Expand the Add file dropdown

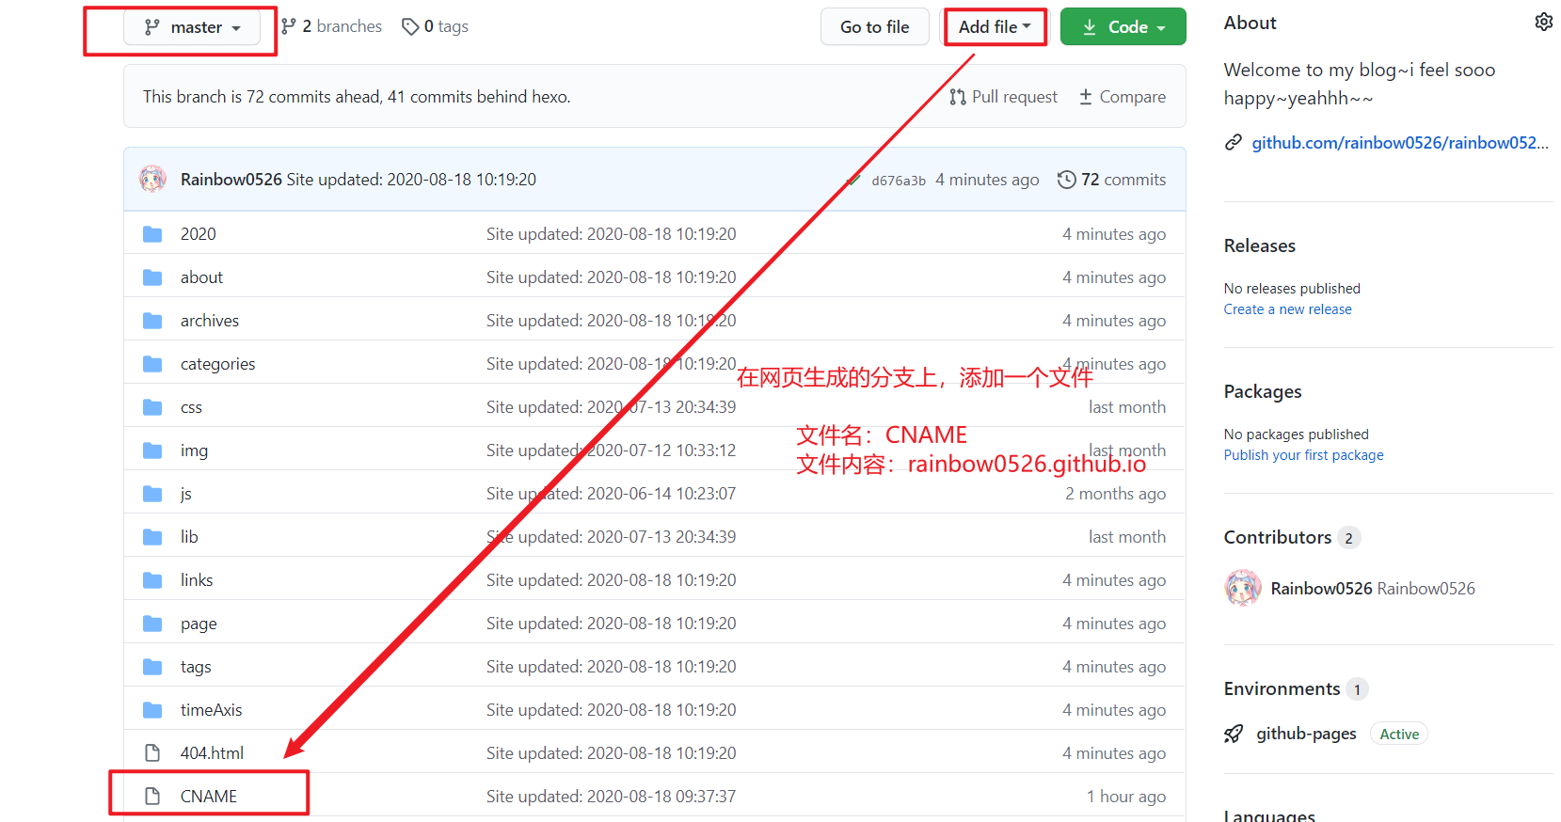995,26
